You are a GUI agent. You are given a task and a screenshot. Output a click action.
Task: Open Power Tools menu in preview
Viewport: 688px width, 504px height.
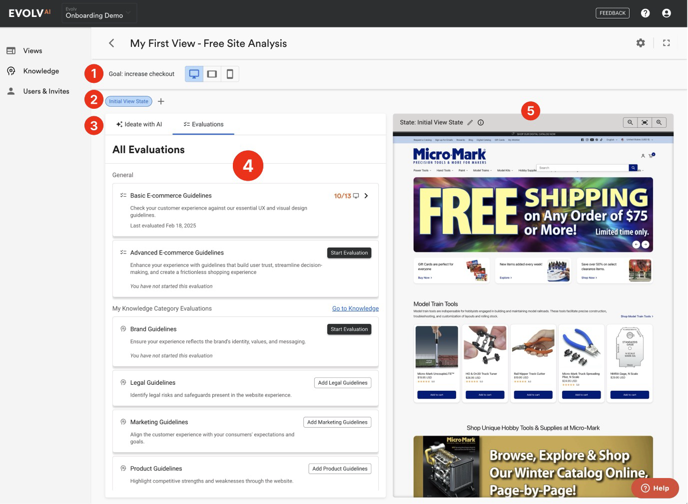422,171
